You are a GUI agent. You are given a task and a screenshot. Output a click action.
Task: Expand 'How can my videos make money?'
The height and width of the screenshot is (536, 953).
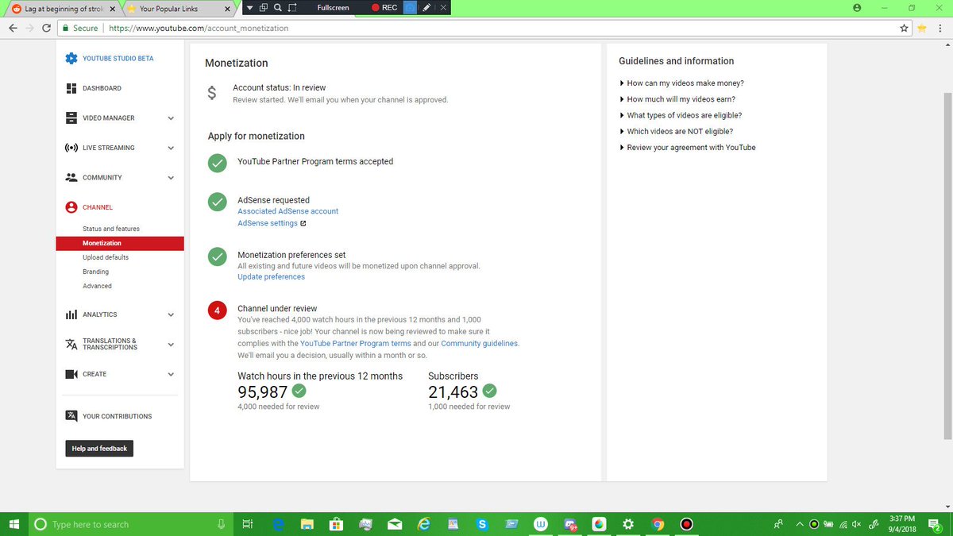point(681,83)
